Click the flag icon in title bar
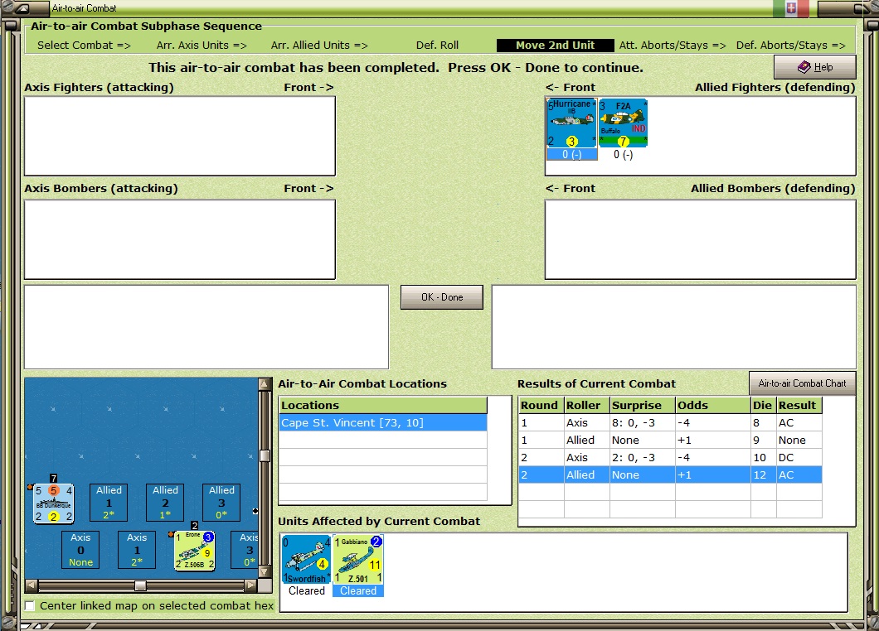This screenshot has height=631, width=879. (x=790, y=7)
